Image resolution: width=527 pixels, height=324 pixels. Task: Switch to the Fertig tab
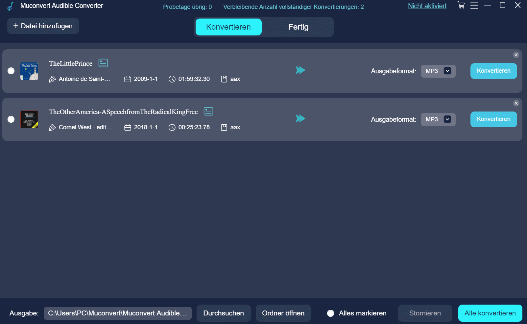coord(298,27)
